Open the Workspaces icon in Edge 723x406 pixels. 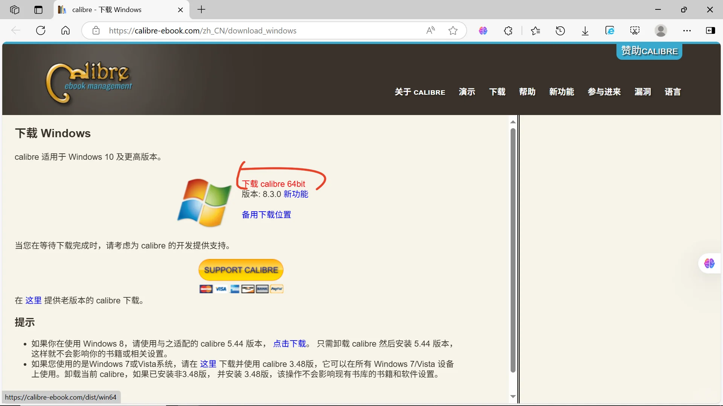(x=15, y=10)
